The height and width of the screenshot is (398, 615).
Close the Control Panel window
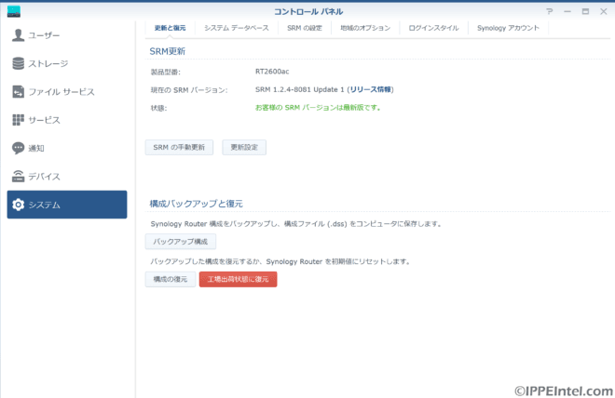[604, 11]
